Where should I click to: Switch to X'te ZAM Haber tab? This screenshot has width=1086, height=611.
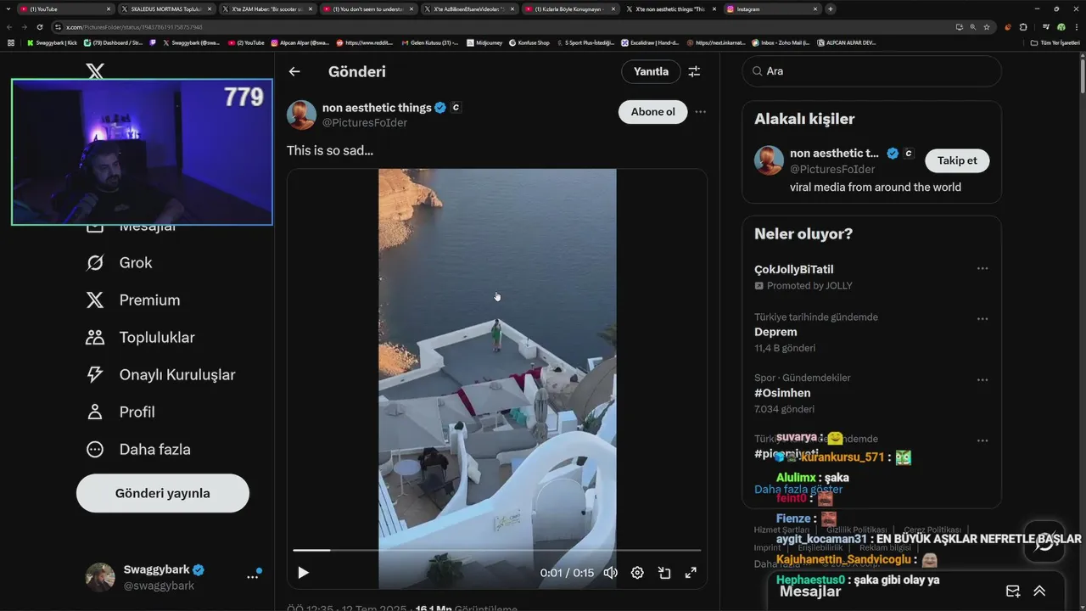(267, 8)
